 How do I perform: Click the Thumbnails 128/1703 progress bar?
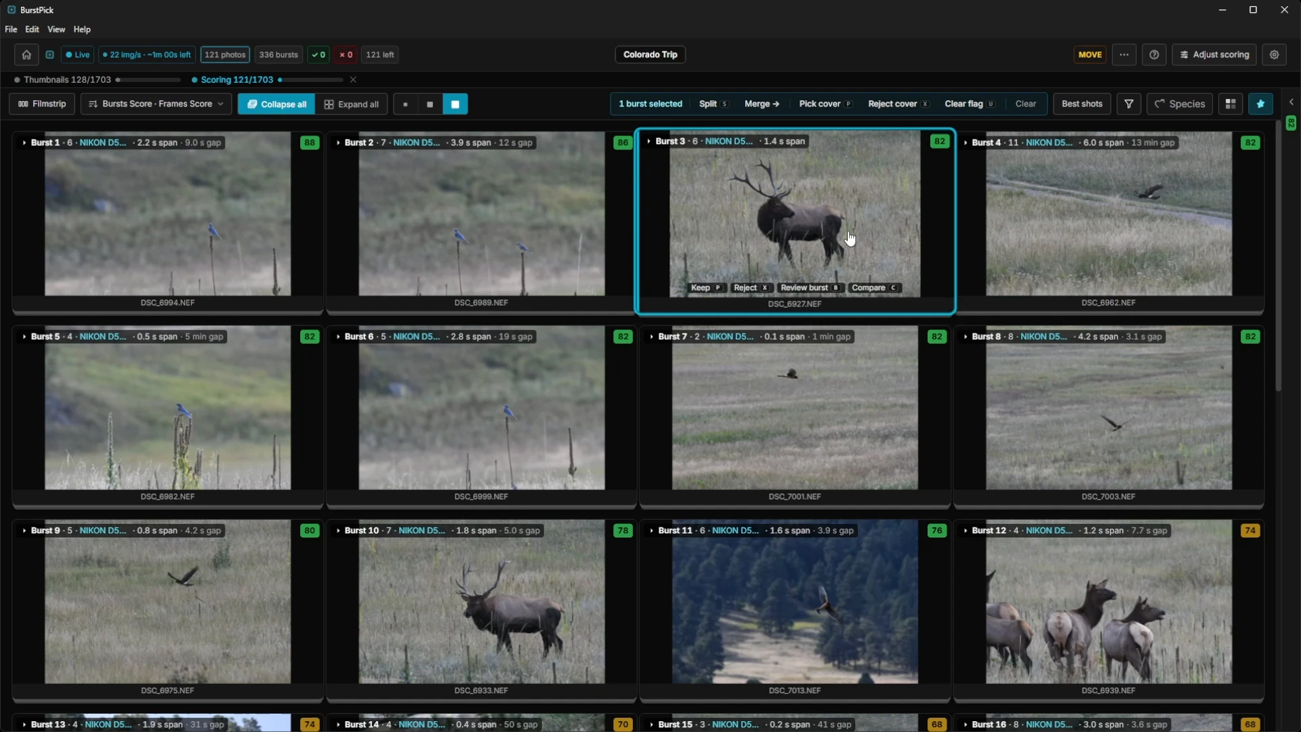pos(148,80)
